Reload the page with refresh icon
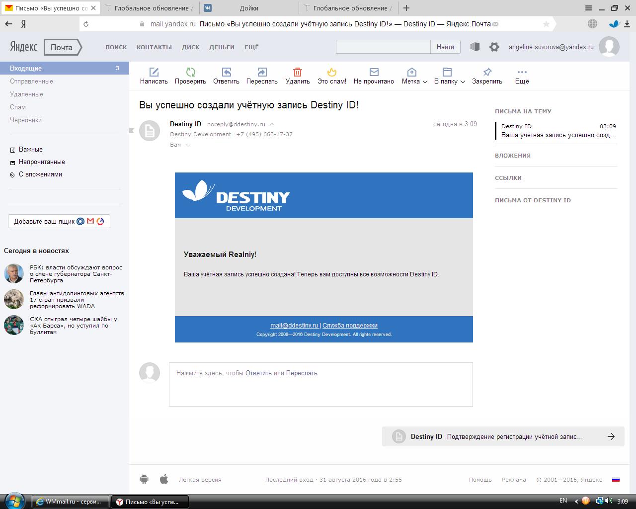 point(85,24)
